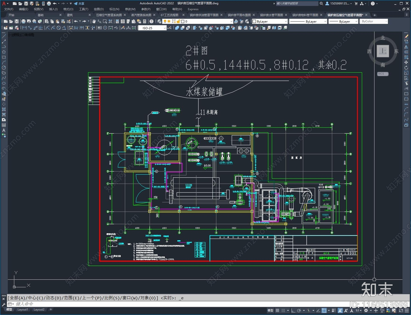Toggle lineweight display in status bar

pyautogui.click(x=334, y=310)
